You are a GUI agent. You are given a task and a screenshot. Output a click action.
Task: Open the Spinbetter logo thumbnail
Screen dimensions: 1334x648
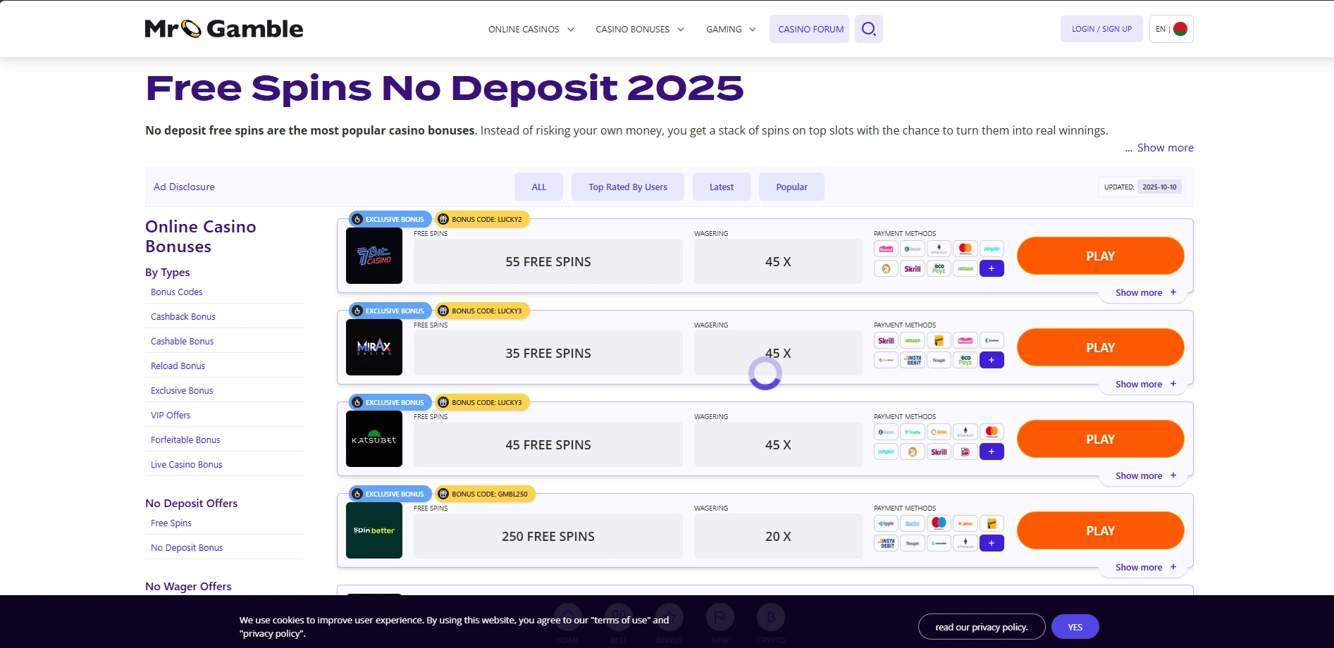click(374, 530)
